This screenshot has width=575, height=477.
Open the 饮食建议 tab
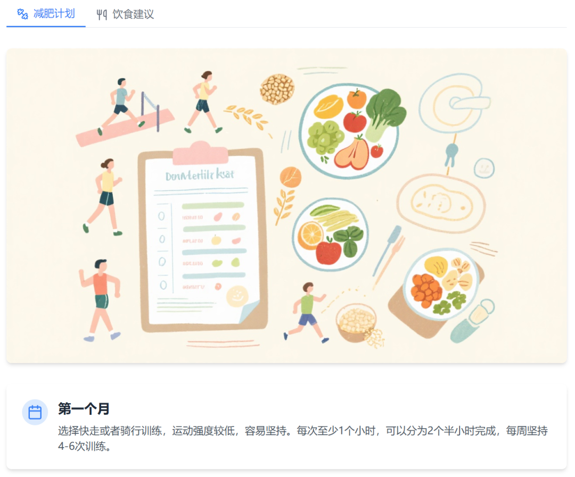(x=125, y=14)
